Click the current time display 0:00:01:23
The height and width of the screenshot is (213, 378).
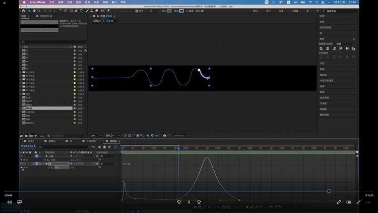(28, 146)
